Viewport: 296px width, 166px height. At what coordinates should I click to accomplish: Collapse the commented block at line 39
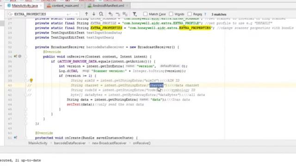point(26,81)
